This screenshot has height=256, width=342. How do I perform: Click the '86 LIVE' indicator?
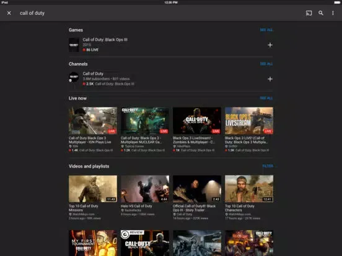(x=90, y=50)
